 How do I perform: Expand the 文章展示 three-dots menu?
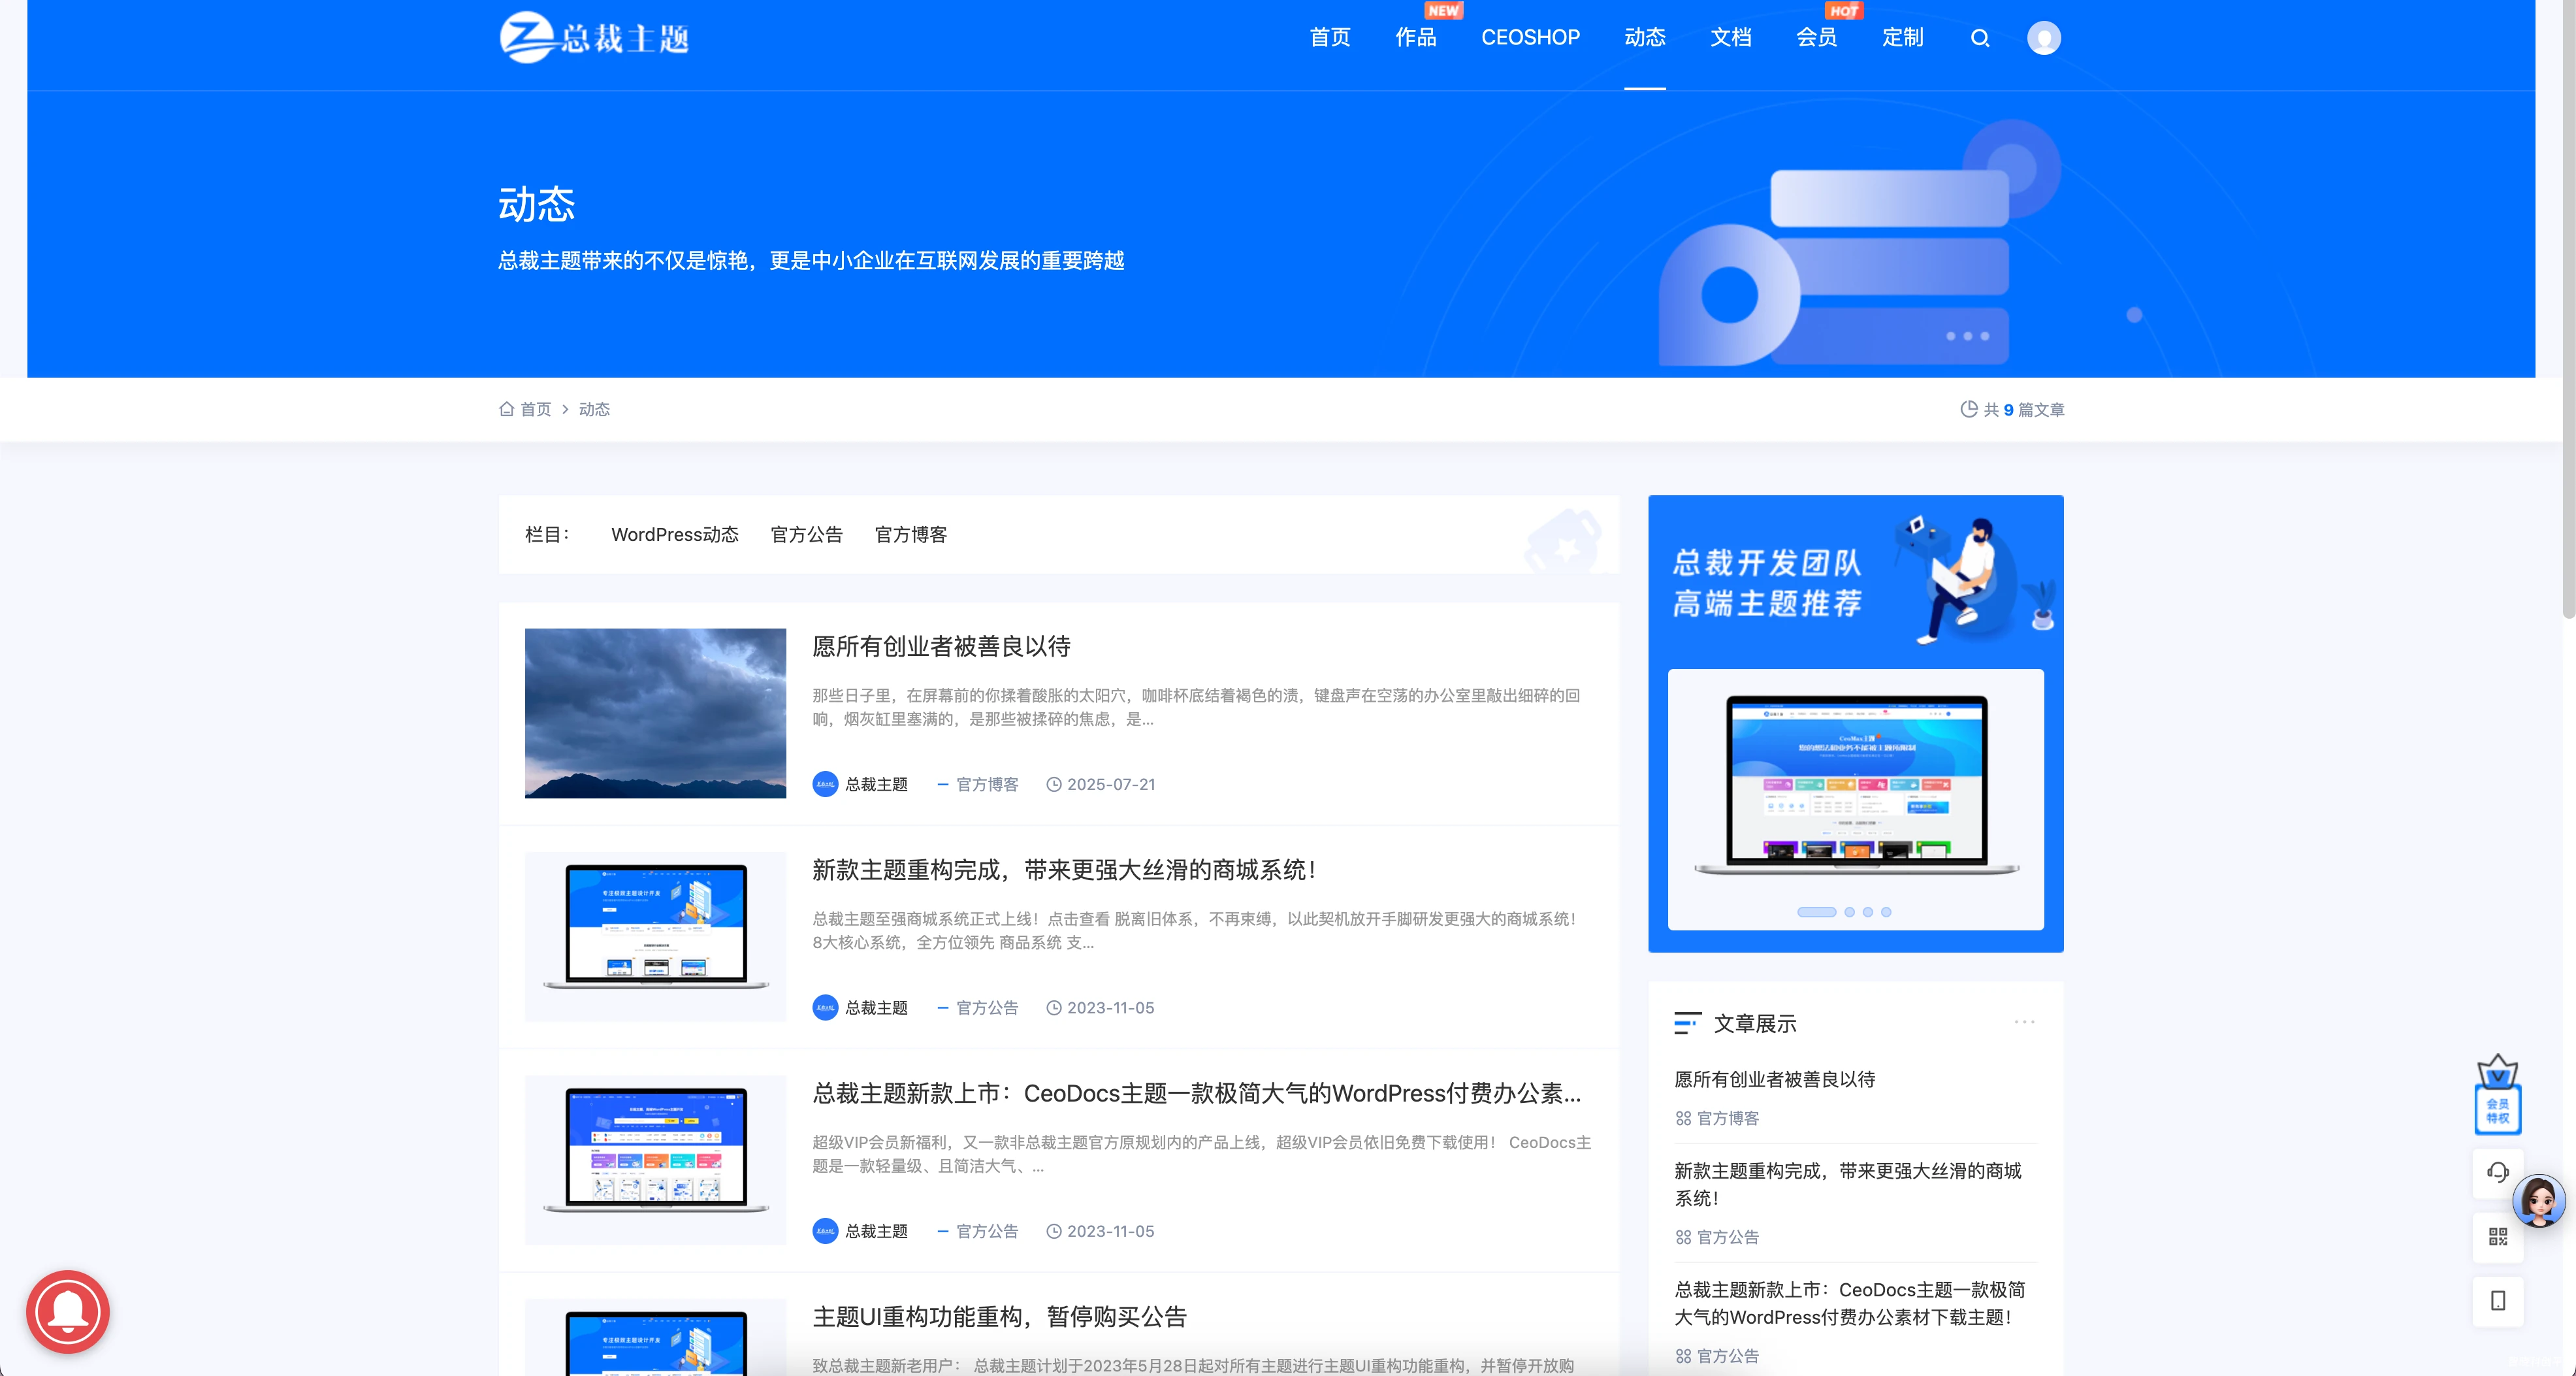tap(2024, 1022)
